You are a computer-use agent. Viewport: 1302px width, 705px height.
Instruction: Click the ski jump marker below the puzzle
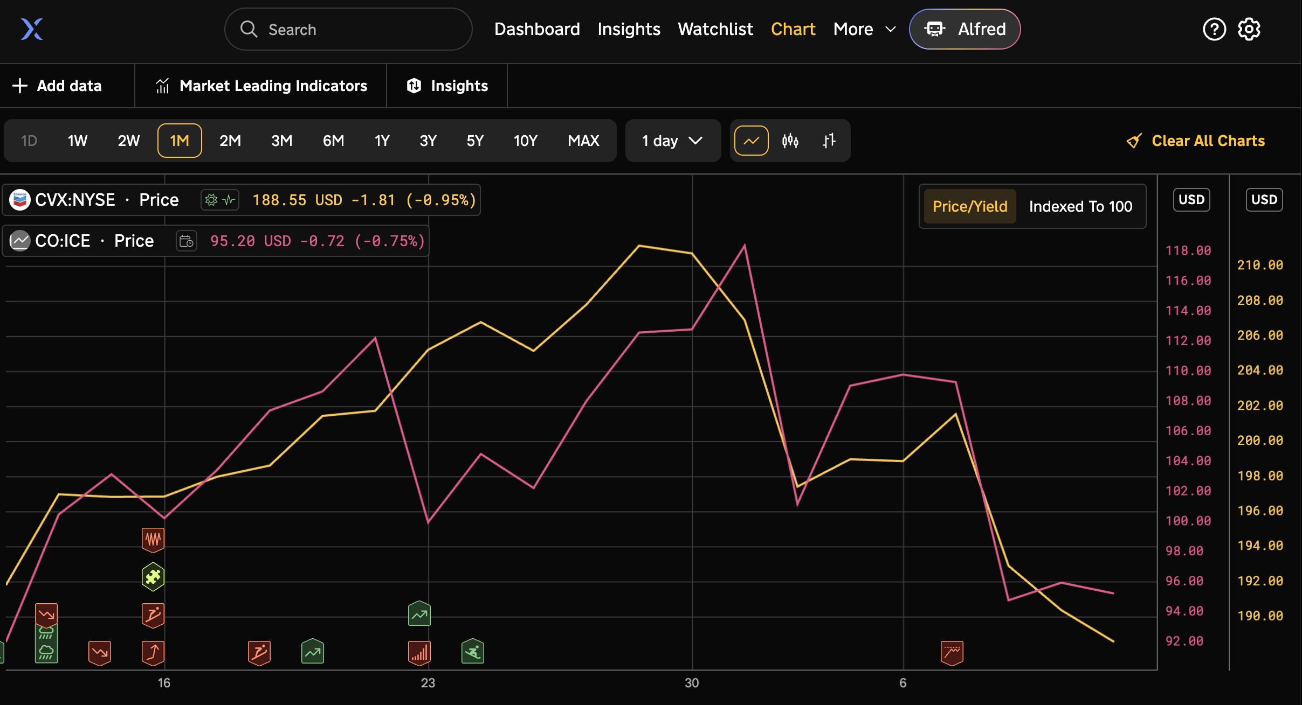(x=153, y=615)
